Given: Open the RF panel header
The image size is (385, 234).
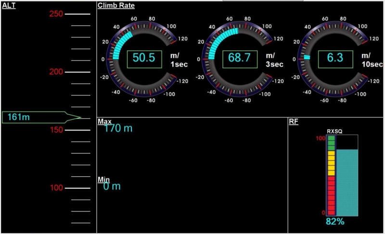Looking at the screenshot, I should [x=294, y=122].
